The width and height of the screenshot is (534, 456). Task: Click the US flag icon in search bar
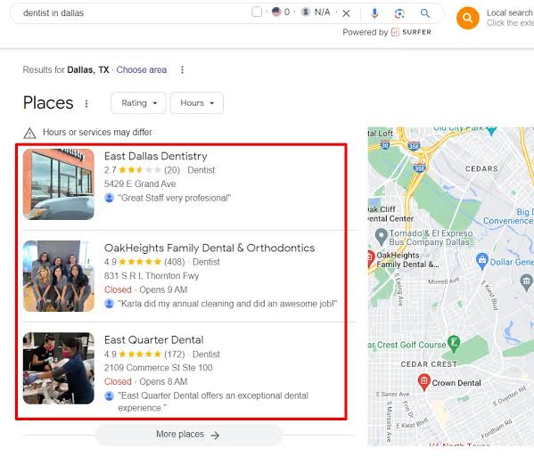point(276,12)
